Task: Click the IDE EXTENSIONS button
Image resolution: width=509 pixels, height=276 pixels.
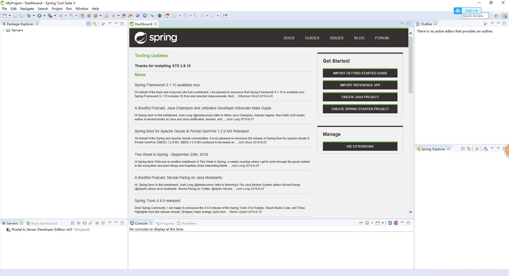Action: pos(360,146)
